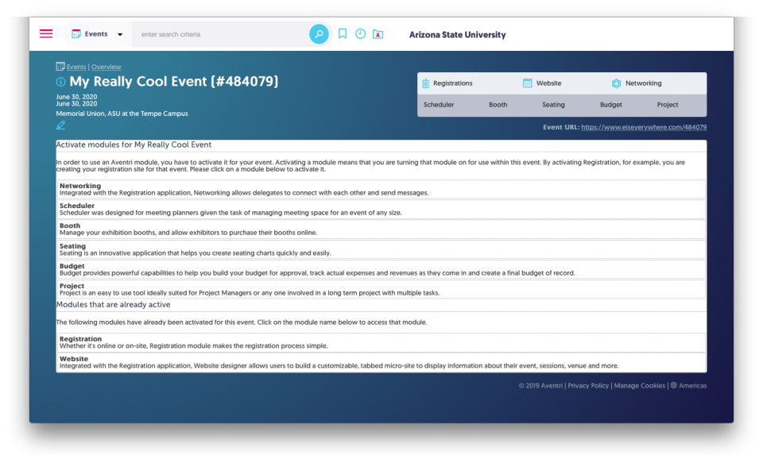The image size is (763, 455).
Task: Follow the Overview breadcrumb link
Action: (x=106, y=67)
